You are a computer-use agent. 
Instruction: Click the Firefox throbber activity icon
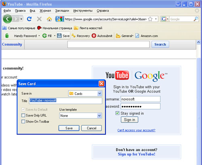click(197, 10)
